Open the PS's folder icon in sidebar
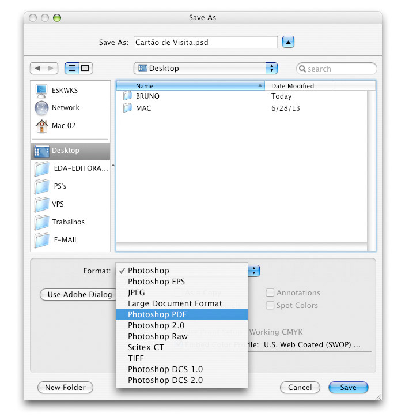 pos(41,186)
